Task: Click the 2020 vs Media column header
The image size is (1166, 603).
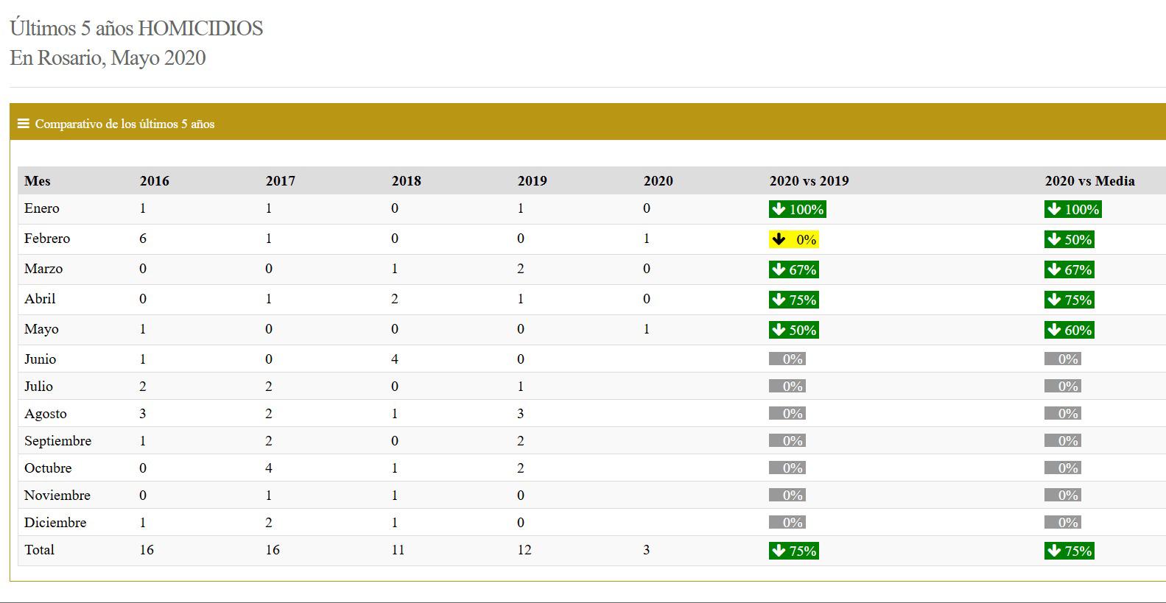Action: click(x=1089, y=181)
